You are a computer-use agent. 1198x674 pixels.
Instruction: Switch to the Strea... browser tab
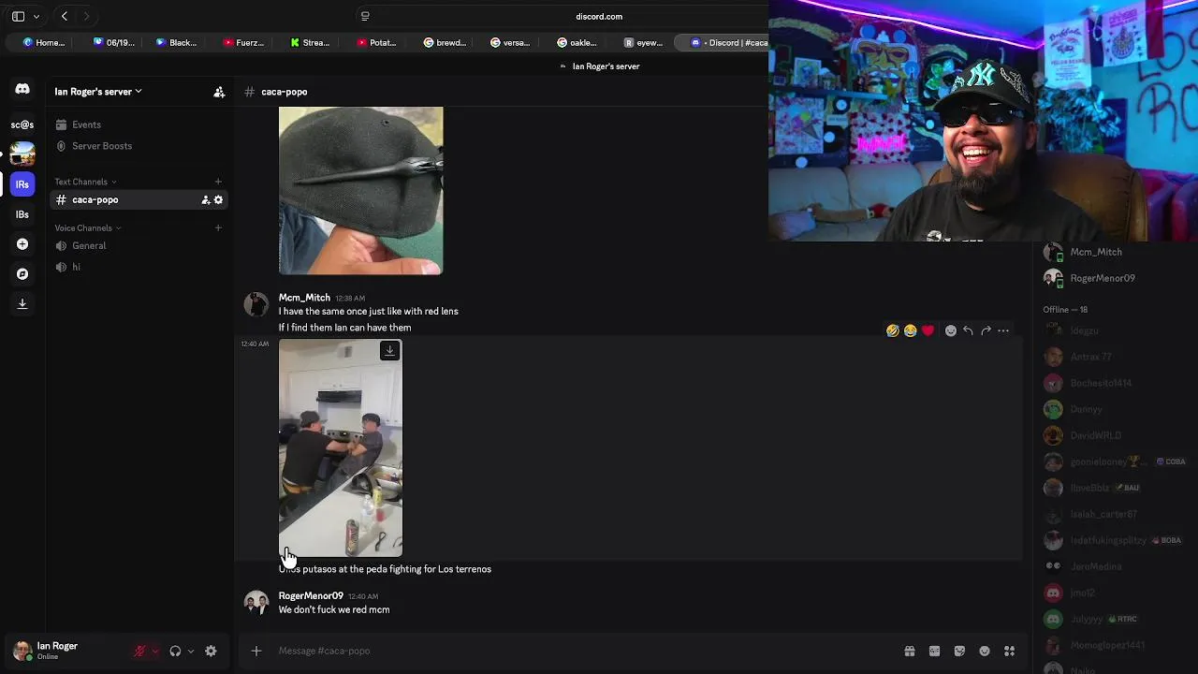310,42
